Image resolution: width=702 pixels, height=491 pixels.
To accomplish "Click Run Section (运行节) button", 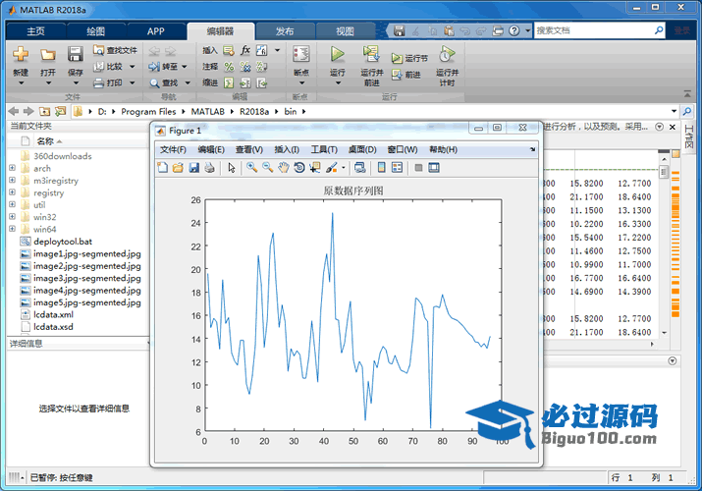I will pos(409,58).
